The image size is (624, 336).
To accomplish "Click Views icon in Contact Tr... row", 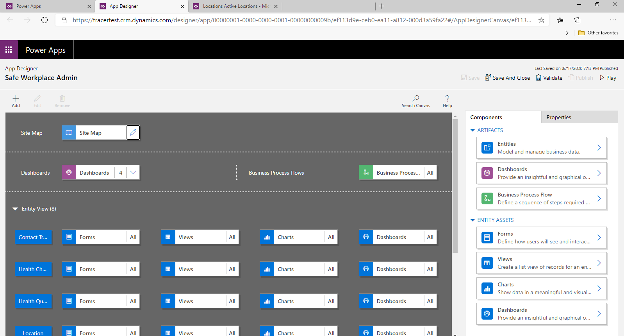I will pos(168,237).
